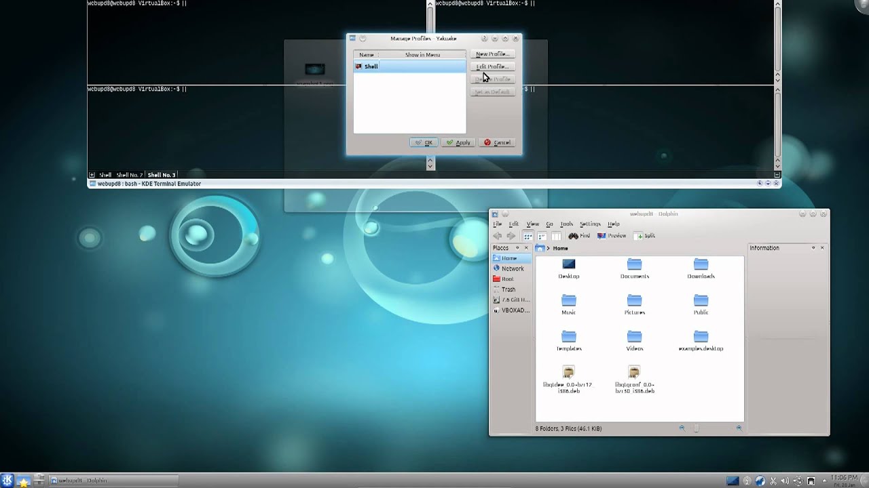Add new session in Yakuake tab bar

pyautogui.click(x=92, y=175)
